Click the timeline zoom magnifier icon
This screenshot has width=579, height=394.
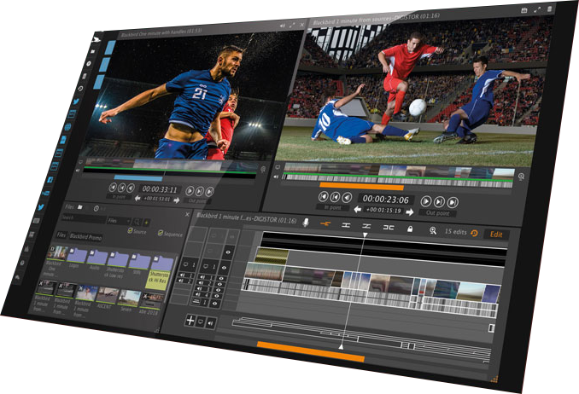click(433, 230)
